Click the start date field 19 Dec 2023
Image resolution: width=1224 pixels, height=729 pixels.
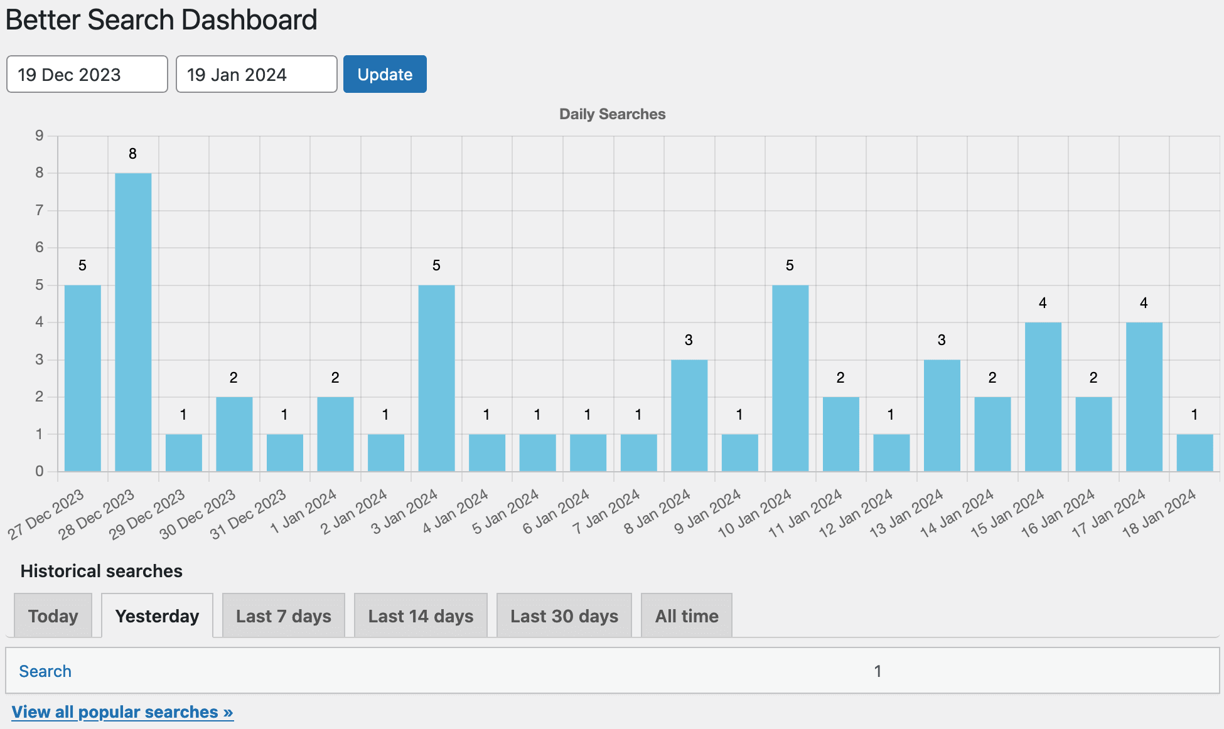pos(87,74)
